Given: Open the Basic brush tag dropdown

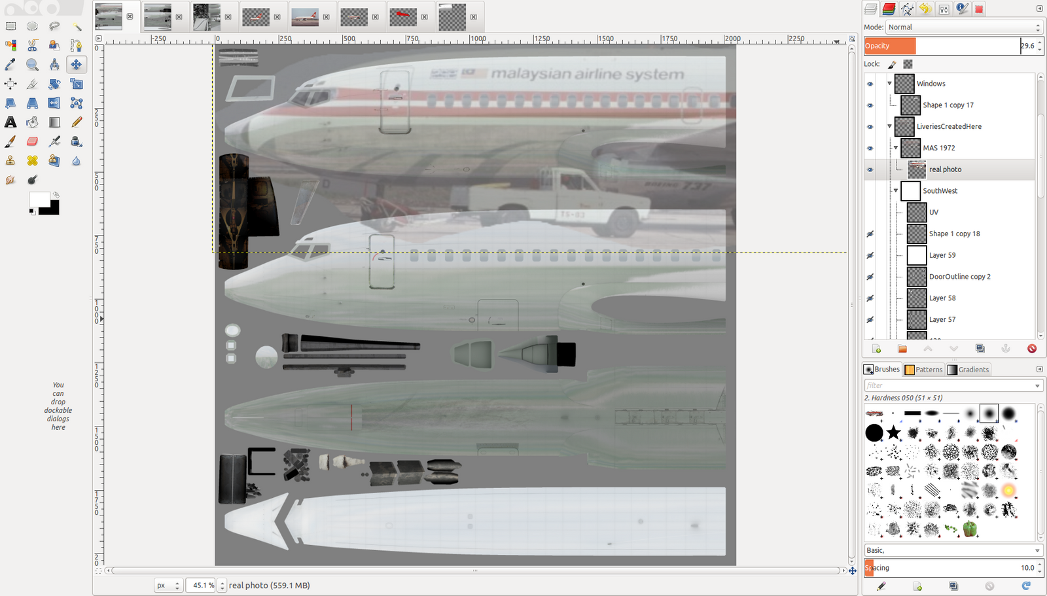Looking at the screenshot, I should click(953, 550).
